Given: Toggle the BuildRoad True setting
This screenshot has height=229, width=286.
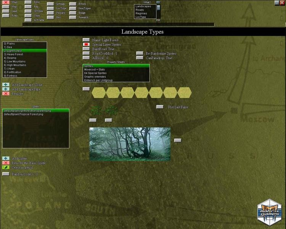Looking at the screenshot, I should click(x=86, y=49).
